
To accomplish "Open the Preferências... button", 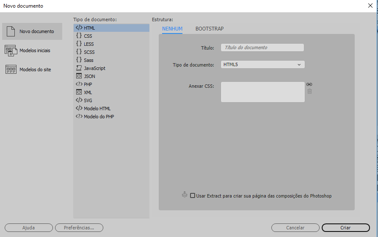I will pyautogui.click(x=79, y=228).
